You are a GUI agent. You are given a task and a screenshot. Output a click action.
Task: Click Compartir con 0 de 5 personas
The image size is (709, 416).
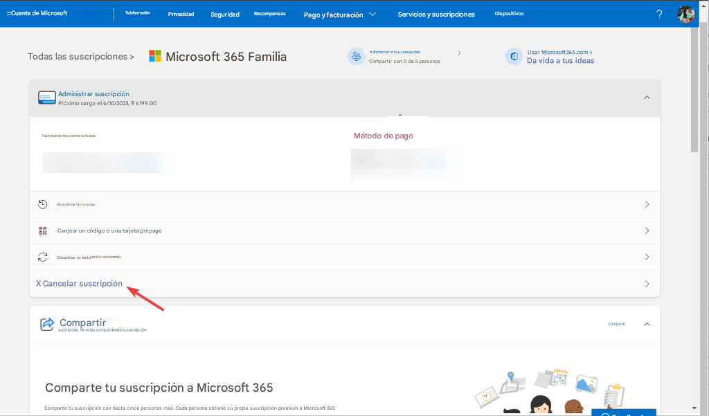(x=404, y=61)
